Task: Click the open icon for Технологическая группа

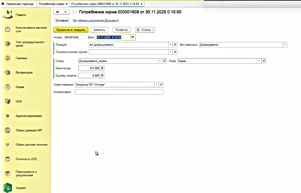Action: coord(175,52)
